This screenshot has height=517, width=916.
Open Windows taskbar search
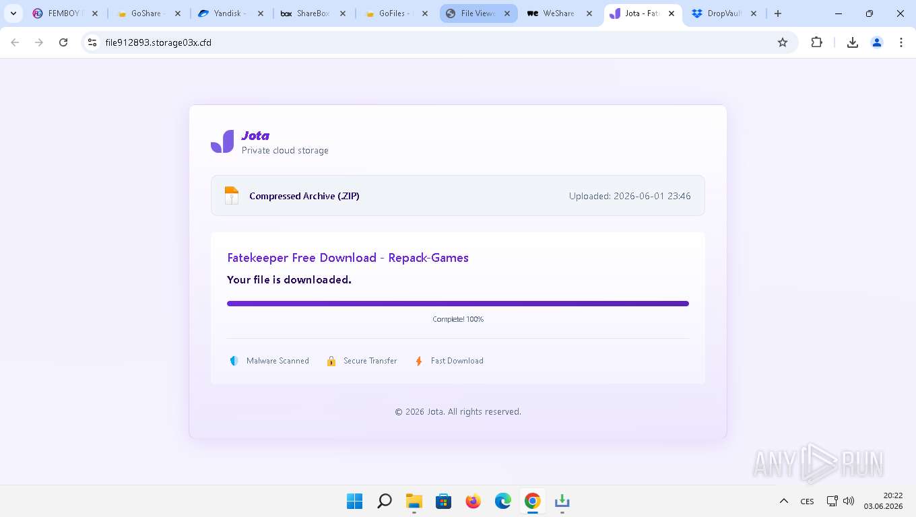pyautogui.click(x=384, y=501)
